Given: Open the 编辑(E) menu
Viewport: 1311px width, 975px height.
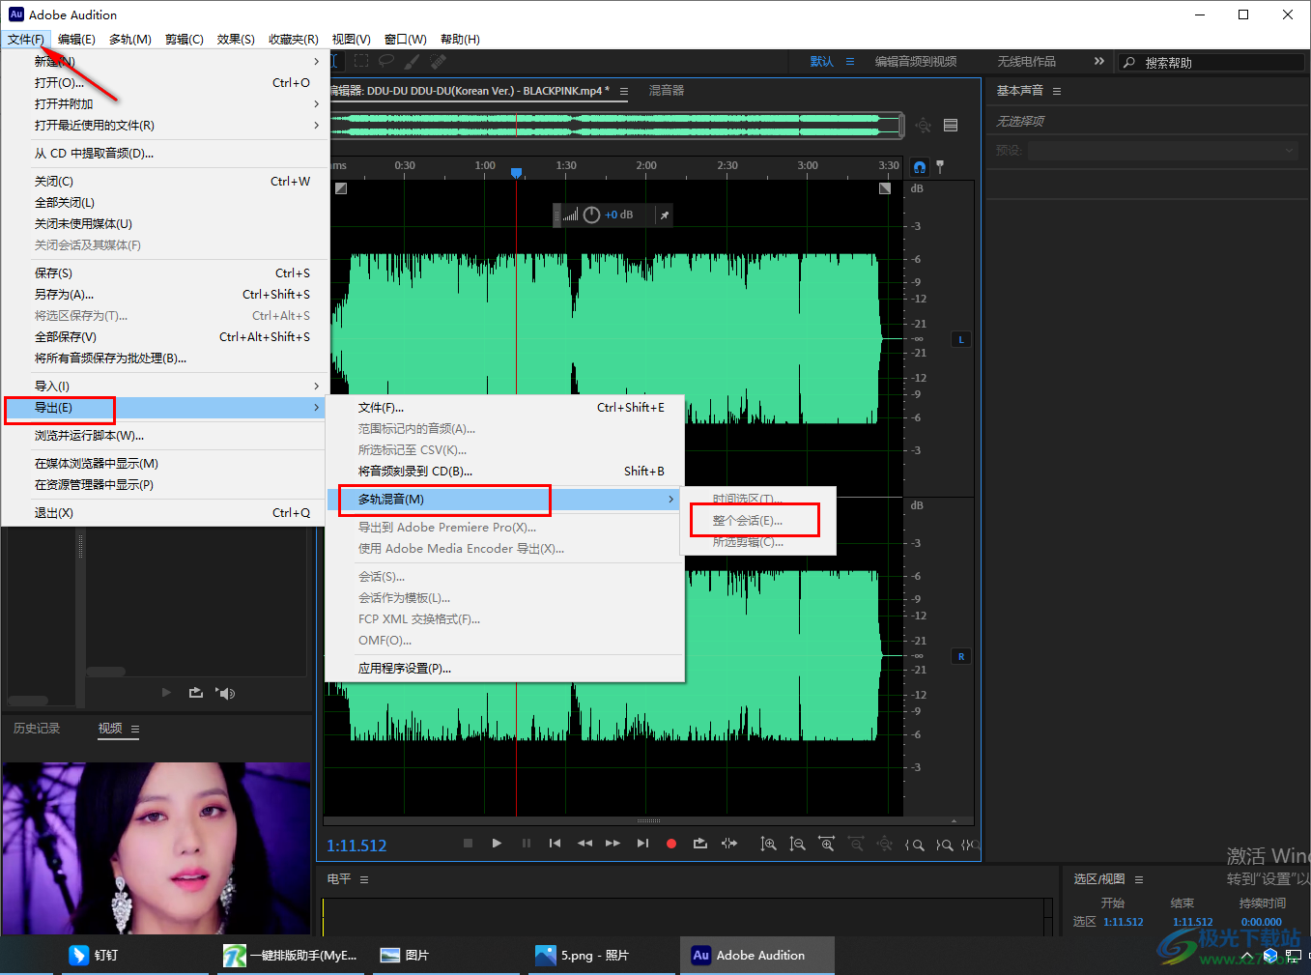Looking at the screenshot, I should 76,40.
